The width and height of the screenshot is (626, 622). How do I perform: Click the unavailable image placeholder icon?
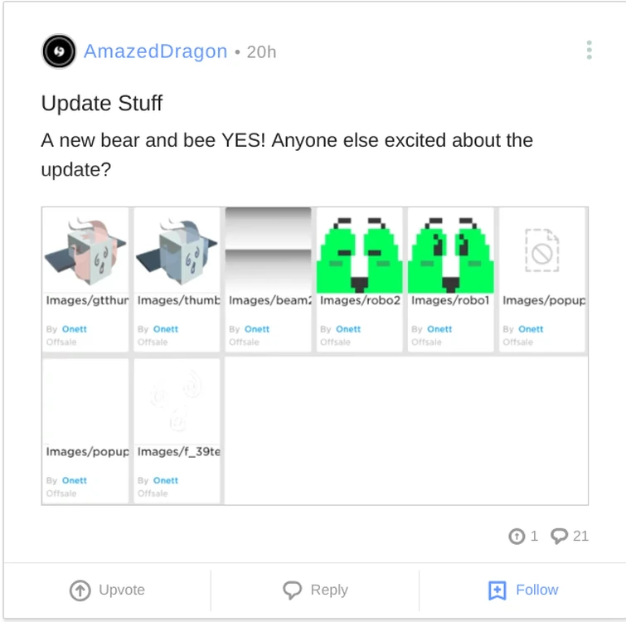click(x=542, y=250)
